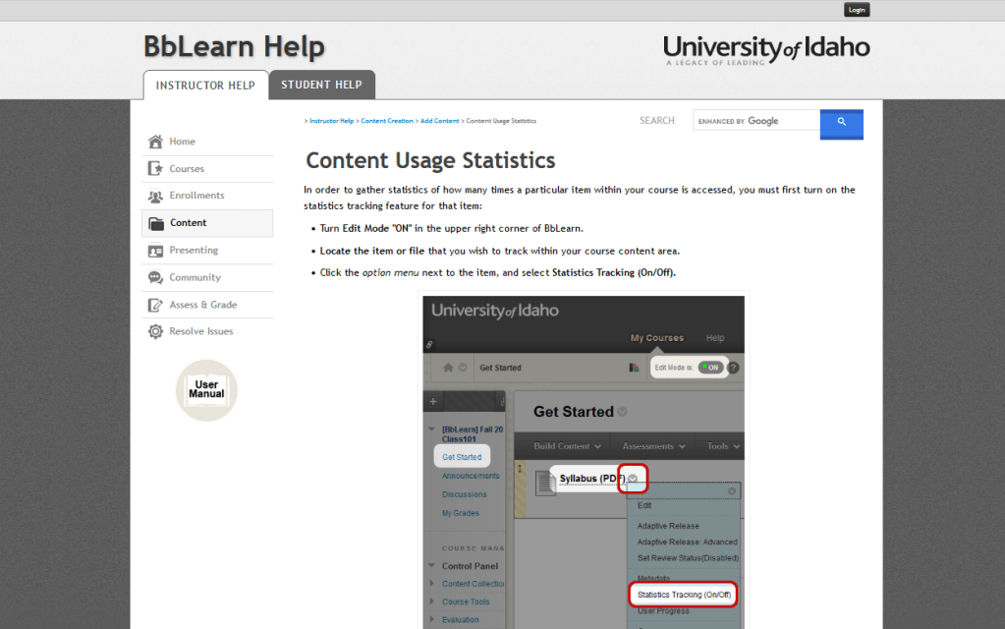
Task: Open the User Manual book badge
Action: (x=206, y=390)
